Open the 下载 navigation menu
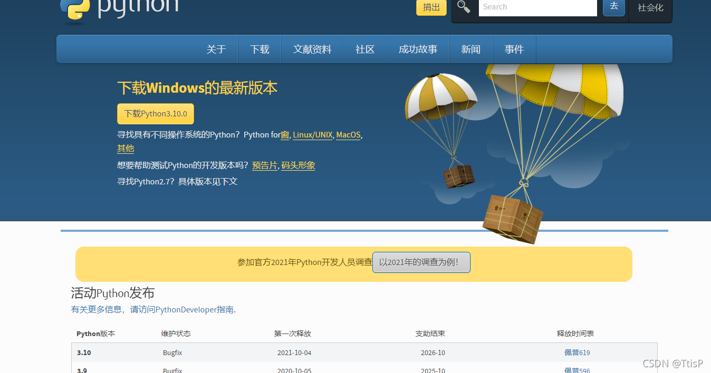 pyautogui.click(x=260, y=50)
